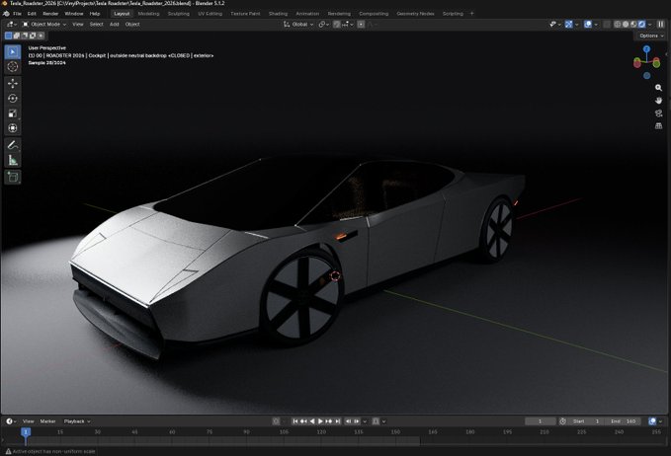Image resolution: width=671 pixels, height=456 pixels.
Task: Click the End frame field
Action: pos(624,421)
